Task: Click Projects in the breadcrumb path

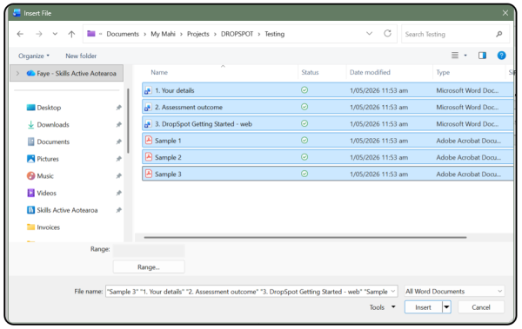Action: click(198, 34)
